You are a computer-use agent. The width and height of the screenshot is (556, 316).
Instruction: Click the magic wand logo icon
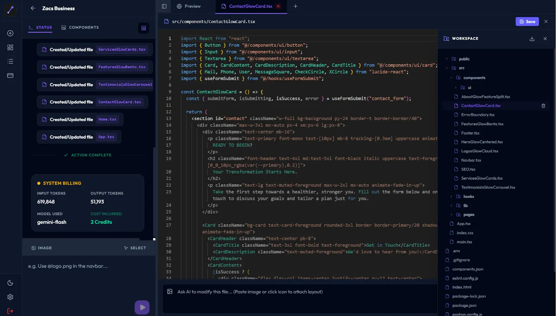coord(10,10)
